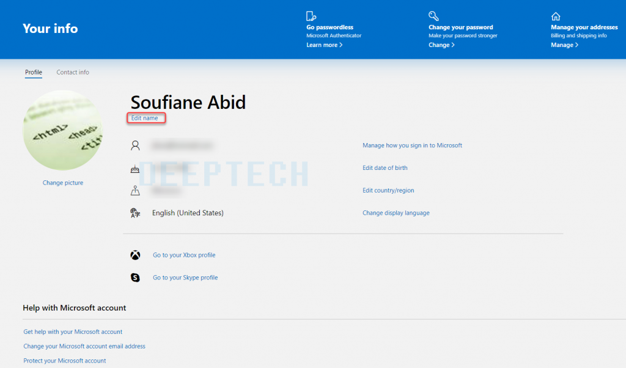Switch to the Profile tab
This screenshot has height=368, width=626.
(34, 72)
